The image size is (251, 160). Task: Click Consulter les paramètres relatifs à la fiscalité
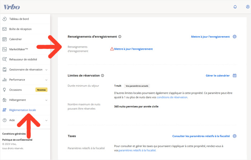[x=201, y=136]
